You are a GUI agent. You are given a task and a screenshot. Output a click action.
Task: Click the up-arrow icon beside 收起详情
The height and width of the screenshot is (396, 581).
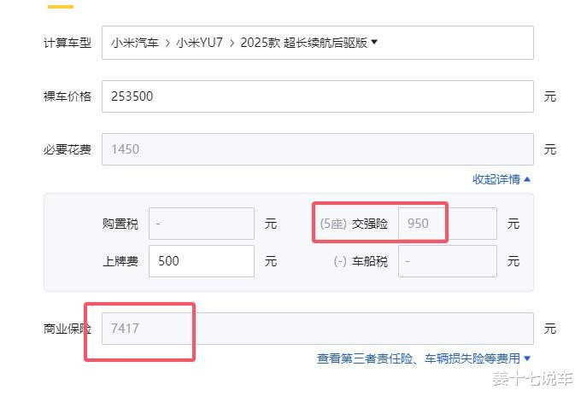tap(527, 179)
